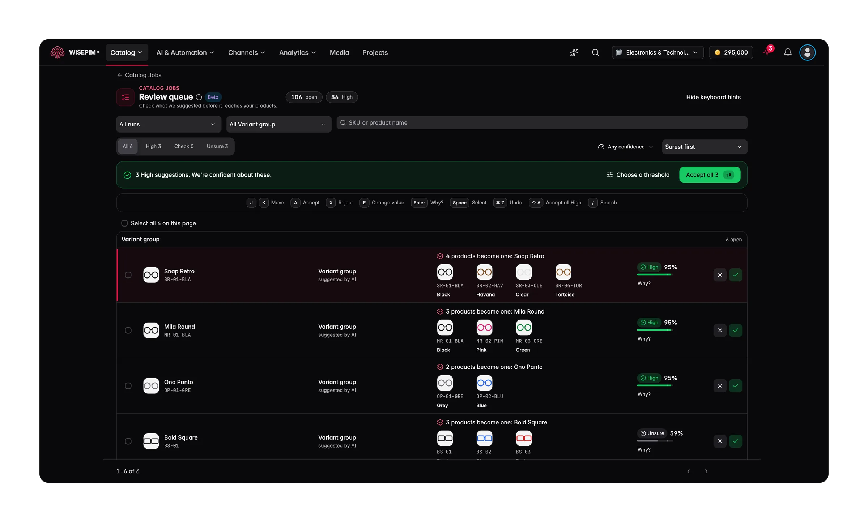Expand the Analytics menu
The height and width of the screenshot is (522, 868).
click(297, 53)
